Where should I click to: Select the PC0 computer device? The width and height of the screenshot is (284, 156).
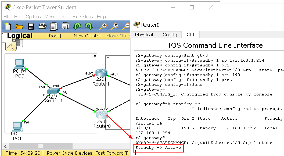pos(19,64)
